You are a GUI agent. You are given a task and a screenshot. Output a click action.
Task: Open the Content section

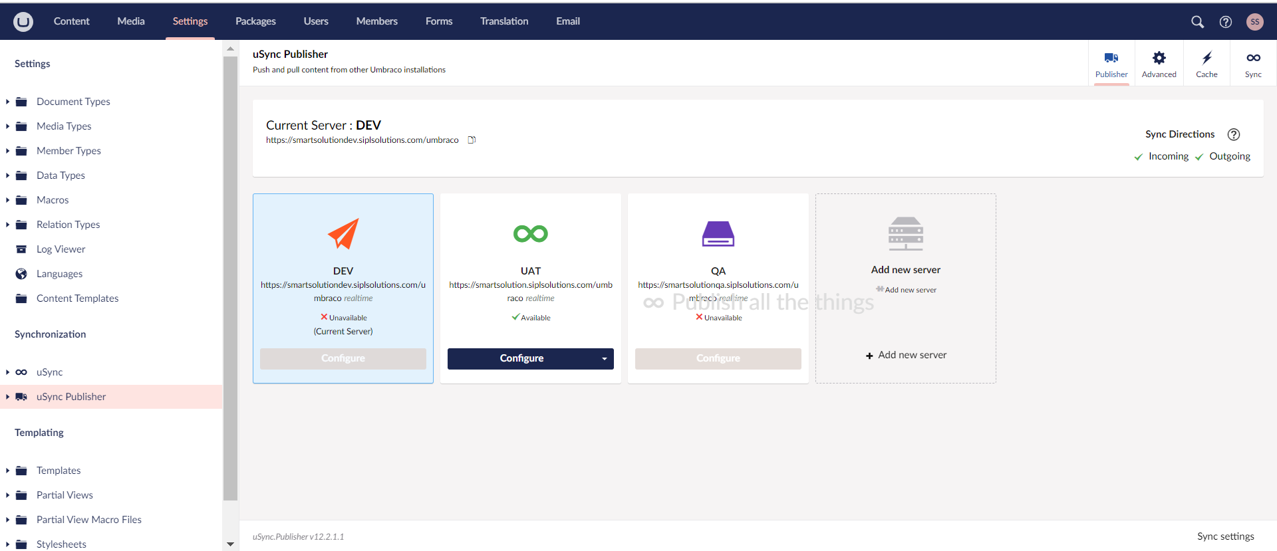[x=71, y=21]
